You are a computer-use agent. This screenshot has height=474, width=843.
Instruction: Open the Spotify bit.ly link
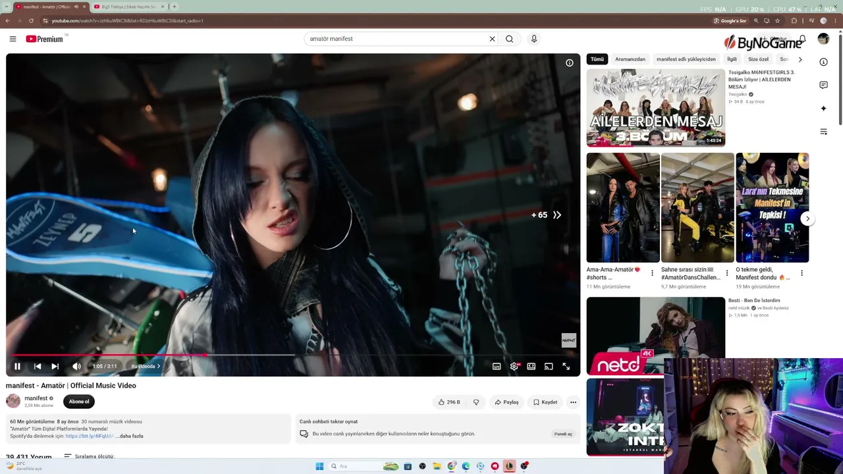(90, 436)
